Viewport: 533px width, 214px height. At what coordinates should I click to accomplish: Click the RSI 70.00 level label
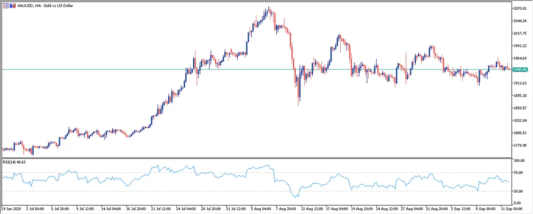518,172
